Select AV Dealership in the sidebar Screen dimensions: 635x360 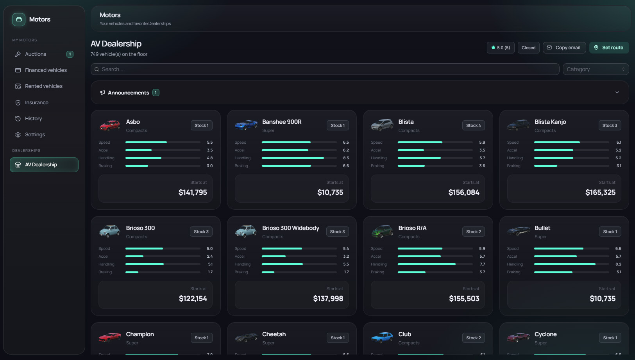(44, 165)
